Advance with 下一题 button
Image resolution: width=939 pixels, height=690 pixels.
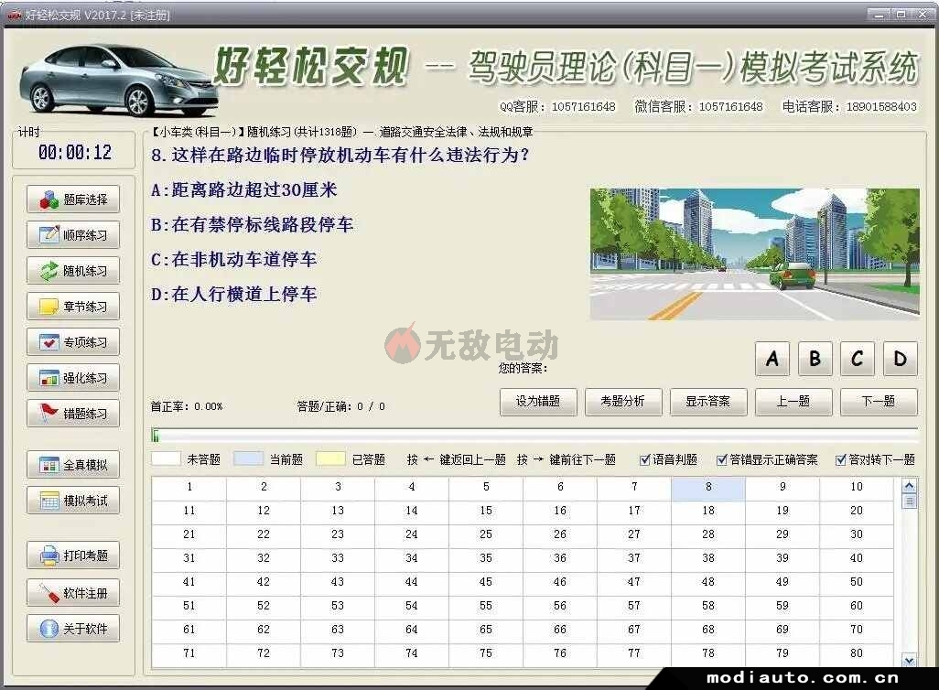[x=879, y=402]
